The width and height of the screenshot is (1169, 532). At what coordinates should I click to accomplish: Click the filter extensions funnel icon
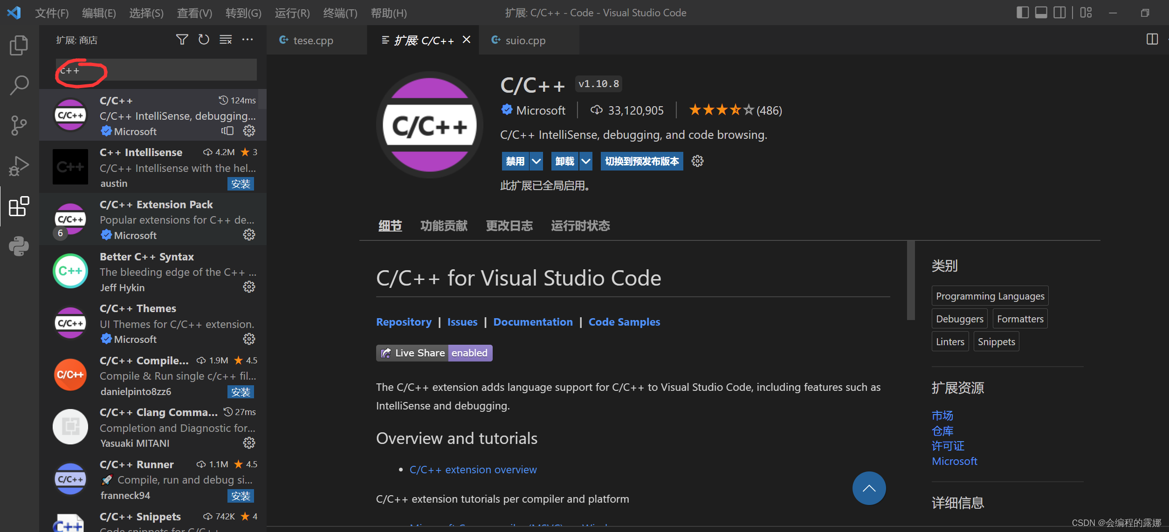(182, 40)
